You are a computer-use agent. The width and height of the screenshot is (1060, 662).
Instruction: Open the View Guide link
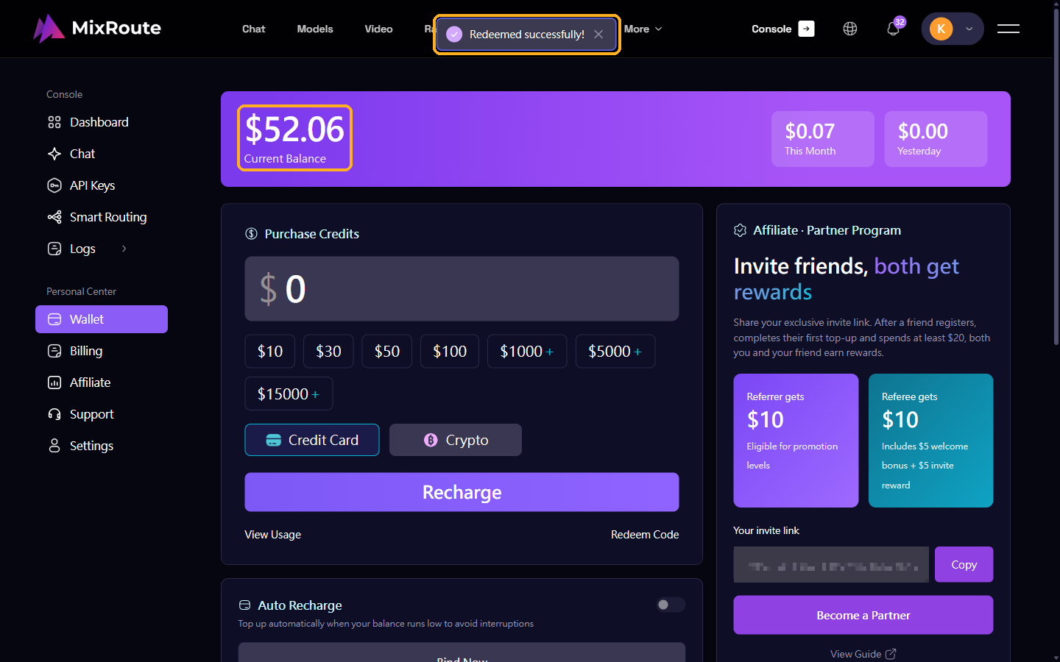[863, 654]
